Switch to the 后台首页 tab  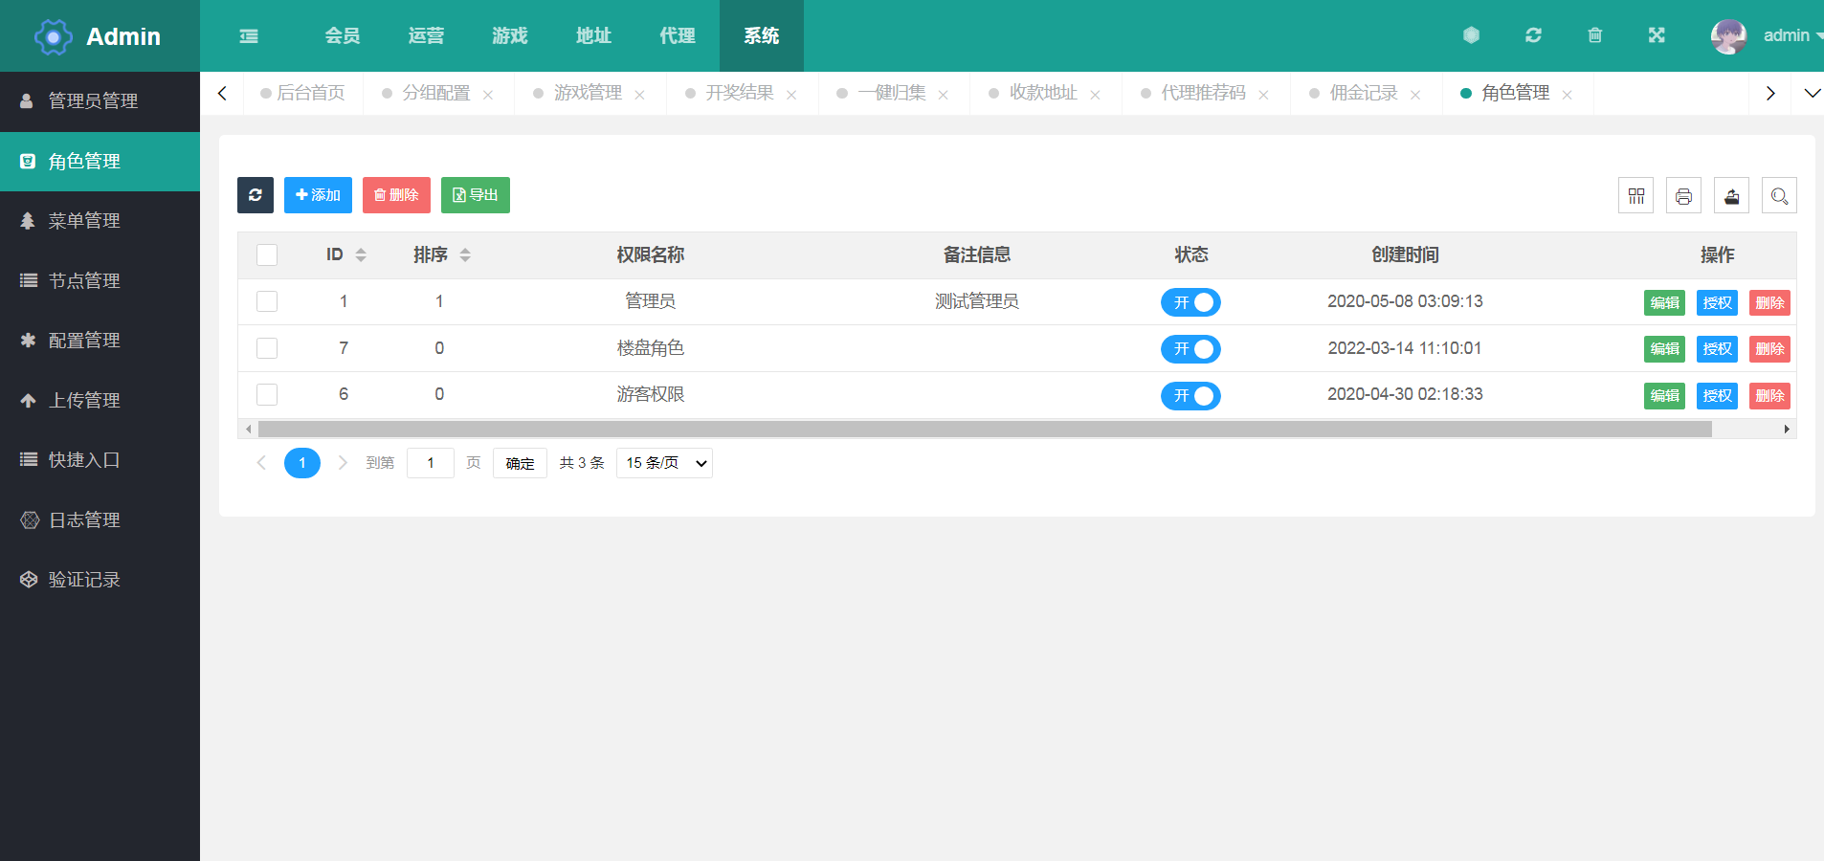(x=302, y=93)
